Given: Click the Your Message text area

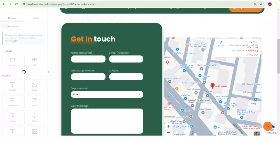Looking at the screenshot, I should (x=107, y=121).
